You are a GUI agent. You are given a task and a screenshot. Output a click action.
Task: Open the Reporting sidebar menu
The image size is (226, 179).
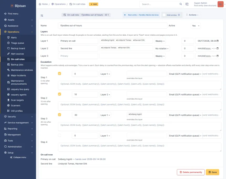pyautogui.click(x=18, y=129)
